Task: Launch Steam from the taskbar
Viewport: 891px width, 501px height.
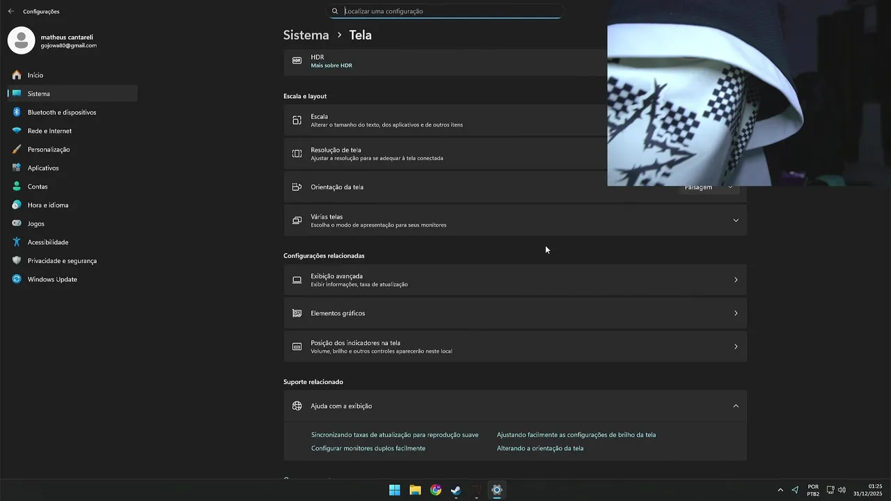Action: tap(456, 490)
